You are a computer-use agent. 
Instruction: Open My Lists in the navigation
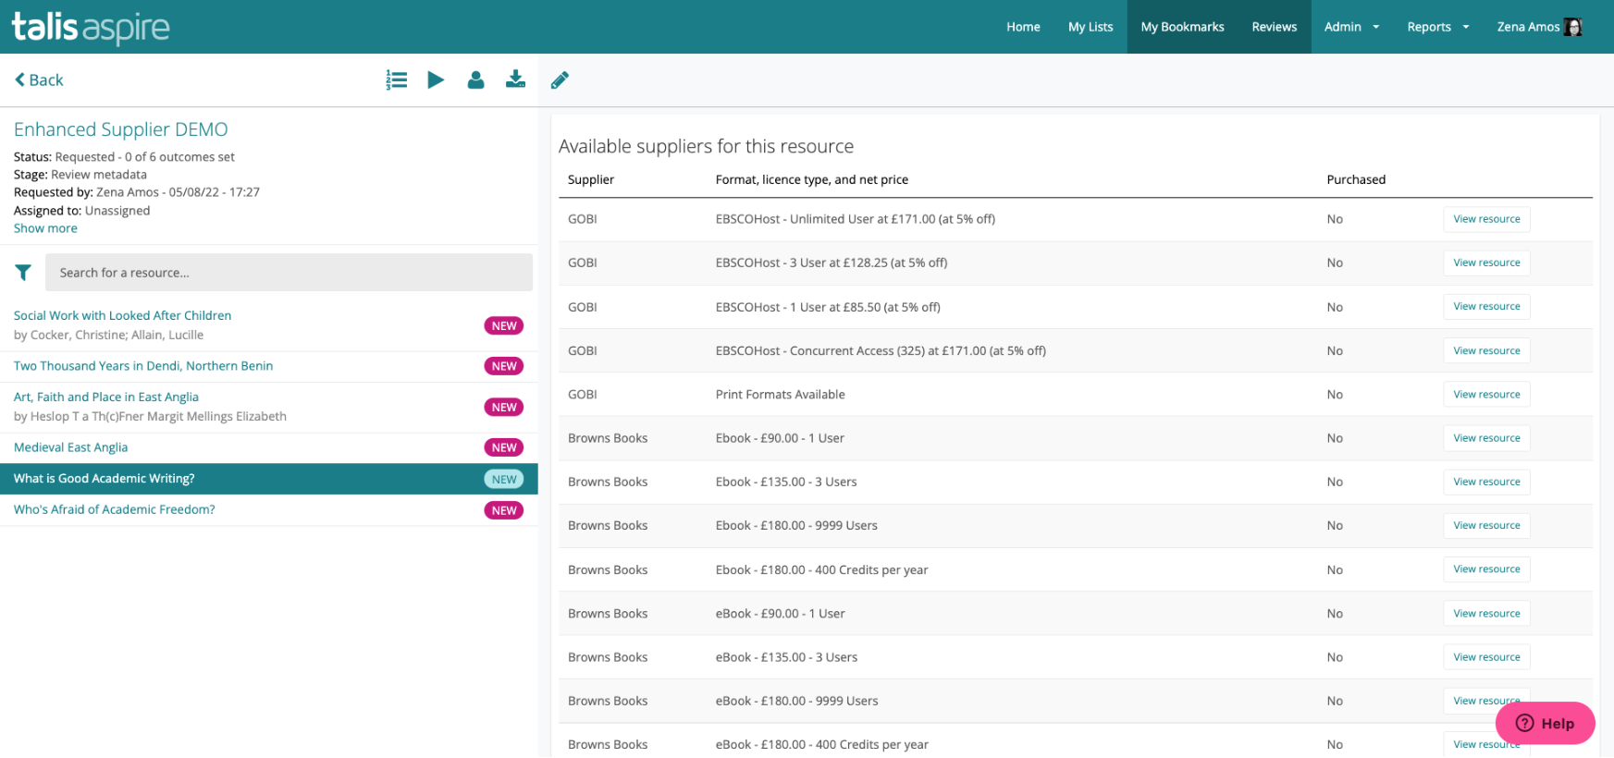(1090, 27)
